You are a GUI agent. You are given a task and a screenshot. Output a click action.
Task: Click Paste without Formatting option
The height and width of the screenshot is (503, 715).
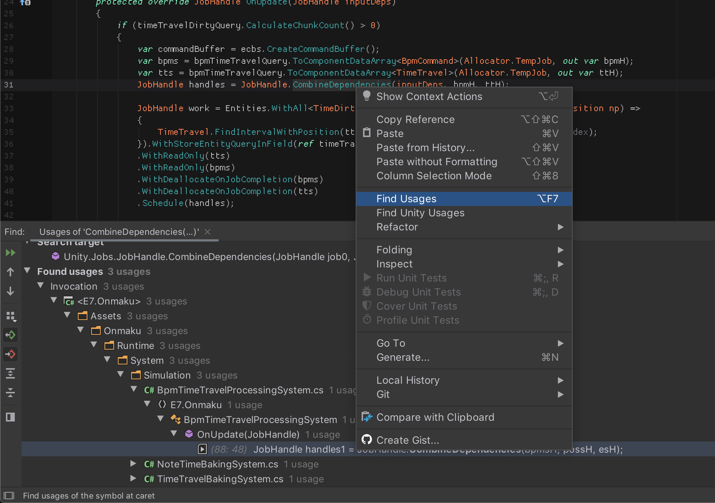(x=436, y=161)
